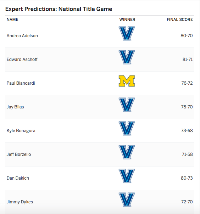
Task: Click Villanova logo in Edward Aschoff row
Action: [x=127, y=57]
